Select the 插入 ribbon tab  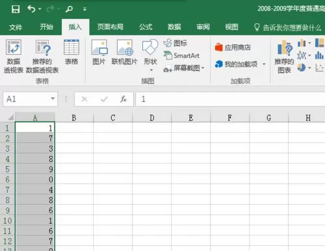tap(75, 27)
